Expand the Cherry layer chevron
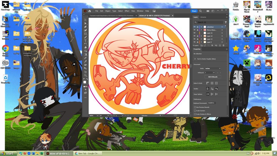The height and width of the screenshot is (156, 277). pos(201,30)
